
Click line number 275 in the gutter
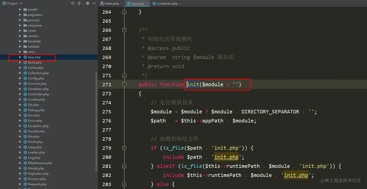click(x=107, y=112)
